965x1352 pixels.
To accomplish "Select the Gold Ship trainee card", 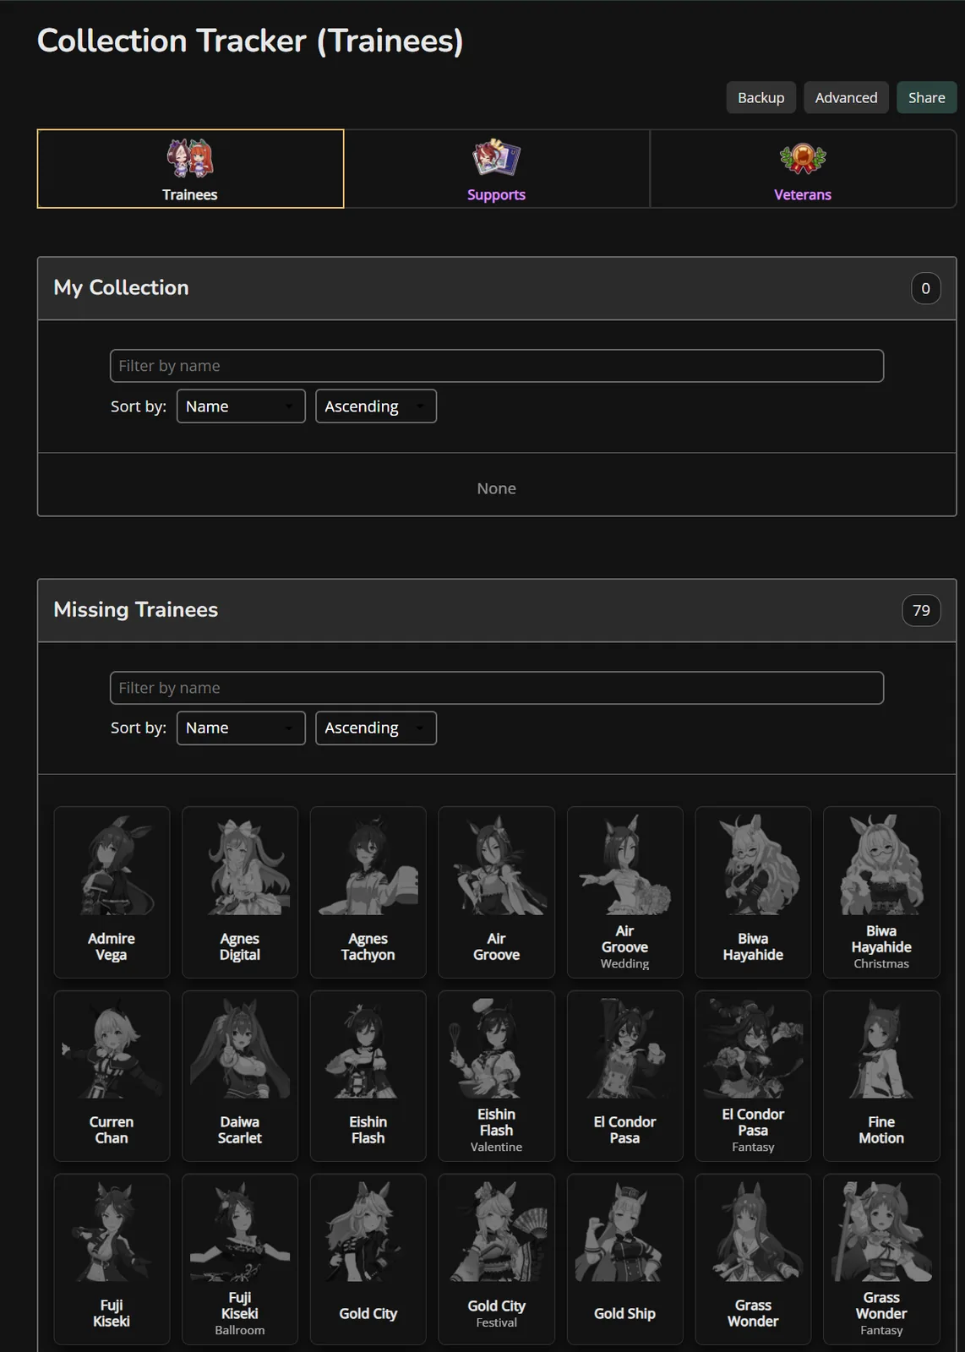I will click(x=625, y=1259).
